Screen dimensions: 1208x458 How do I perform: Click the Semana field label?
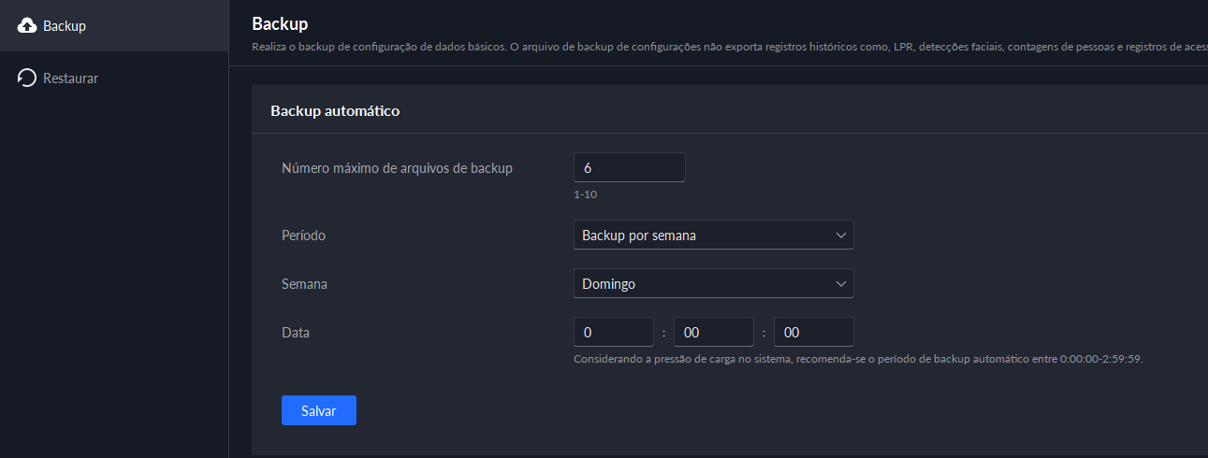click(304, 284)
